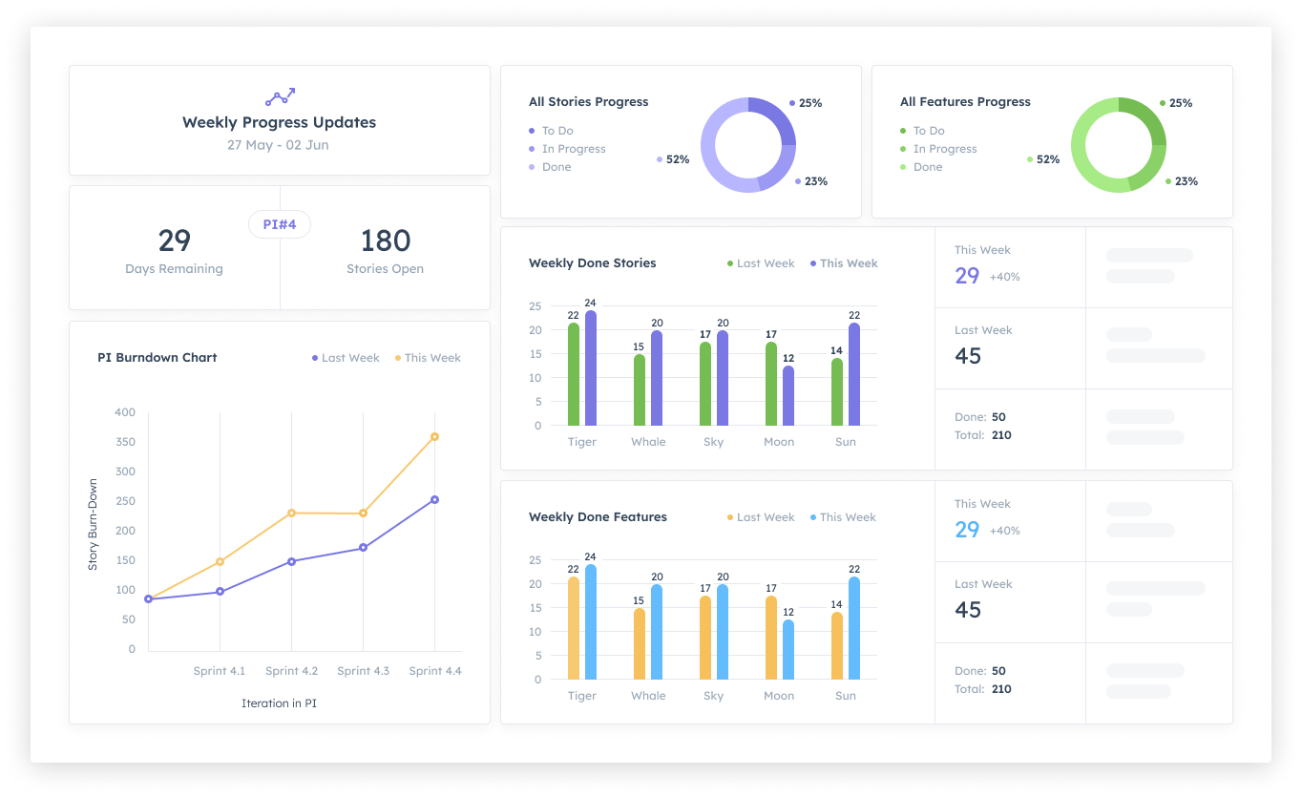Viewport: 1302px width, 797px height.
Task: Click Moon's purple bar labeled 12 in Stories
Action: pyautogui.click(x=788, y=396)
